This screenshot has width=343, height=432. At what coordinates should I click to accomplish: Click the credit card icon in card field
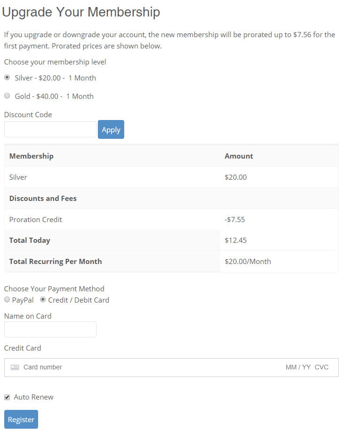click(15, 367)
